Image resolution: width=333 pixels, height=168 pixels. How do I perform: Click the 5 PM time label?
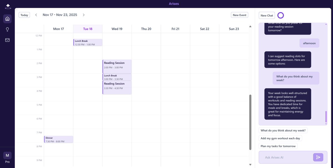tap(39, 105)
